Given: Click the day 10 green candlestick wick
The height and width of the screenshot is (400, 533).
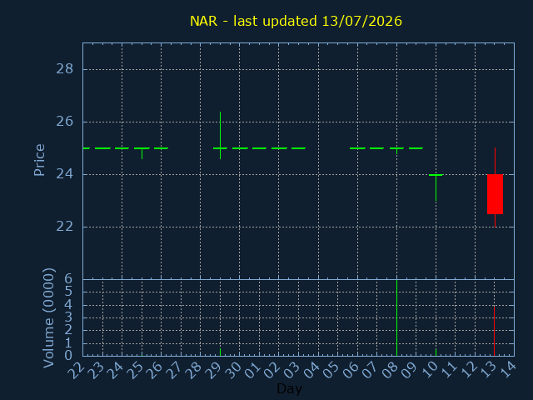Looking at the screenshot, I should pos(436,187).
